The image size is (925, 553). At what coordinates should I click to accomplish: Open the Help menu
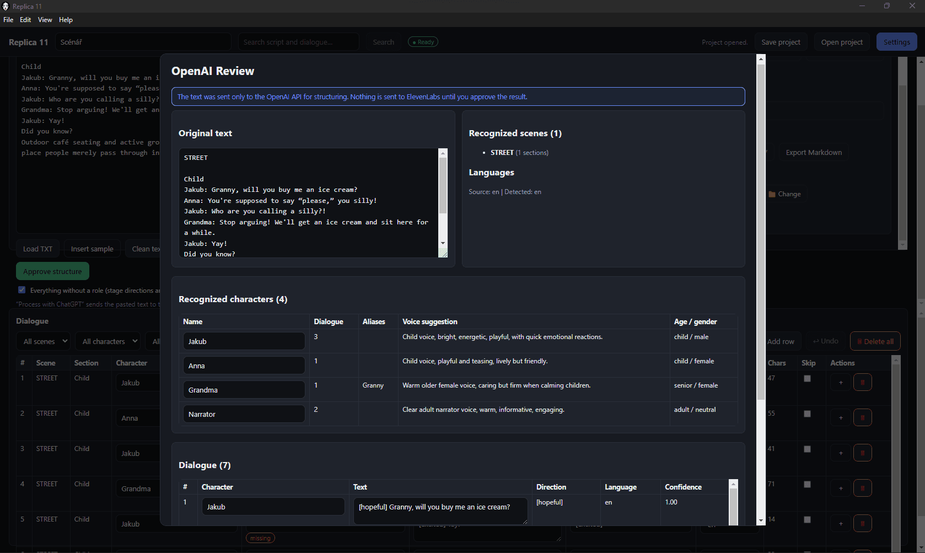tap(66, 19)
